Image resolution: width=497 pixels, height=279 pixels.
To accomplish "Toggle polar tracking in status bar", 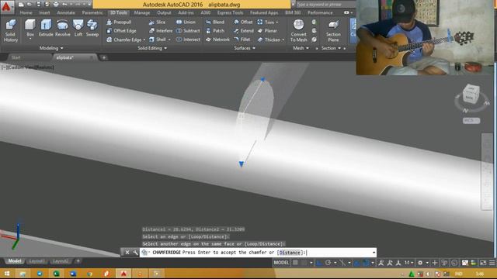I will [328, 263].
